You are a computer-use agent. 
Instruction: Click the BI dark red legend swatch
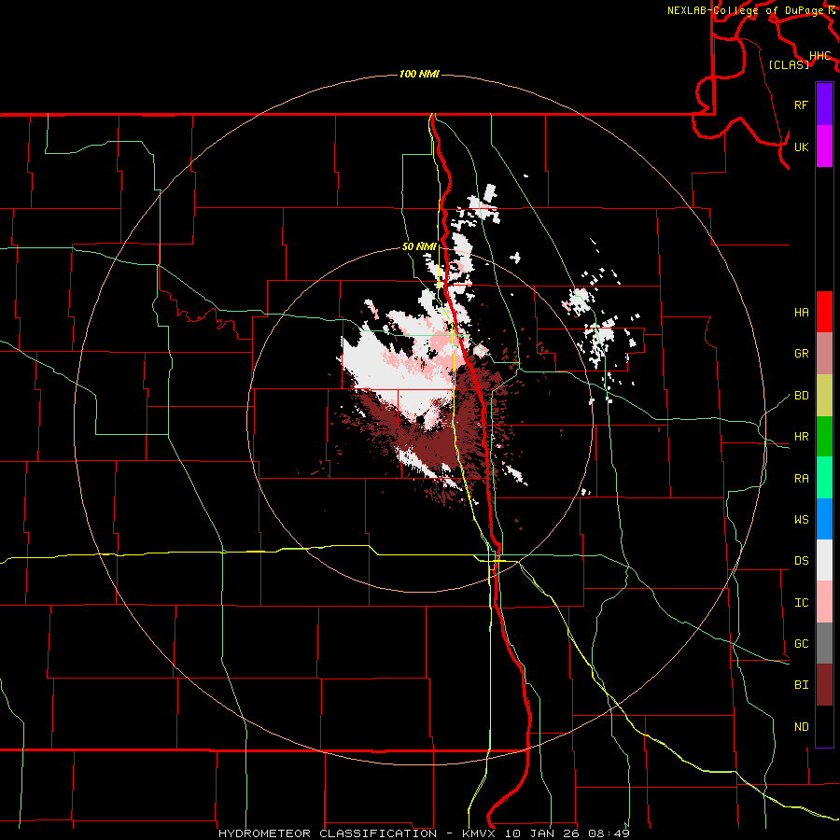click(824, 685)
